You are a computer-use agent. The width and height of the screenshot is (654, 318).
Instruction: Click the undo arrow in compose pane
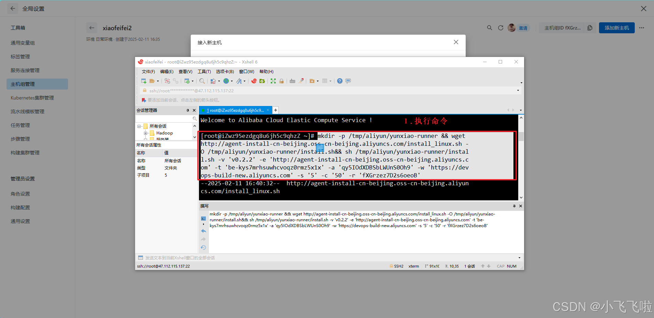tap(203, 231)
